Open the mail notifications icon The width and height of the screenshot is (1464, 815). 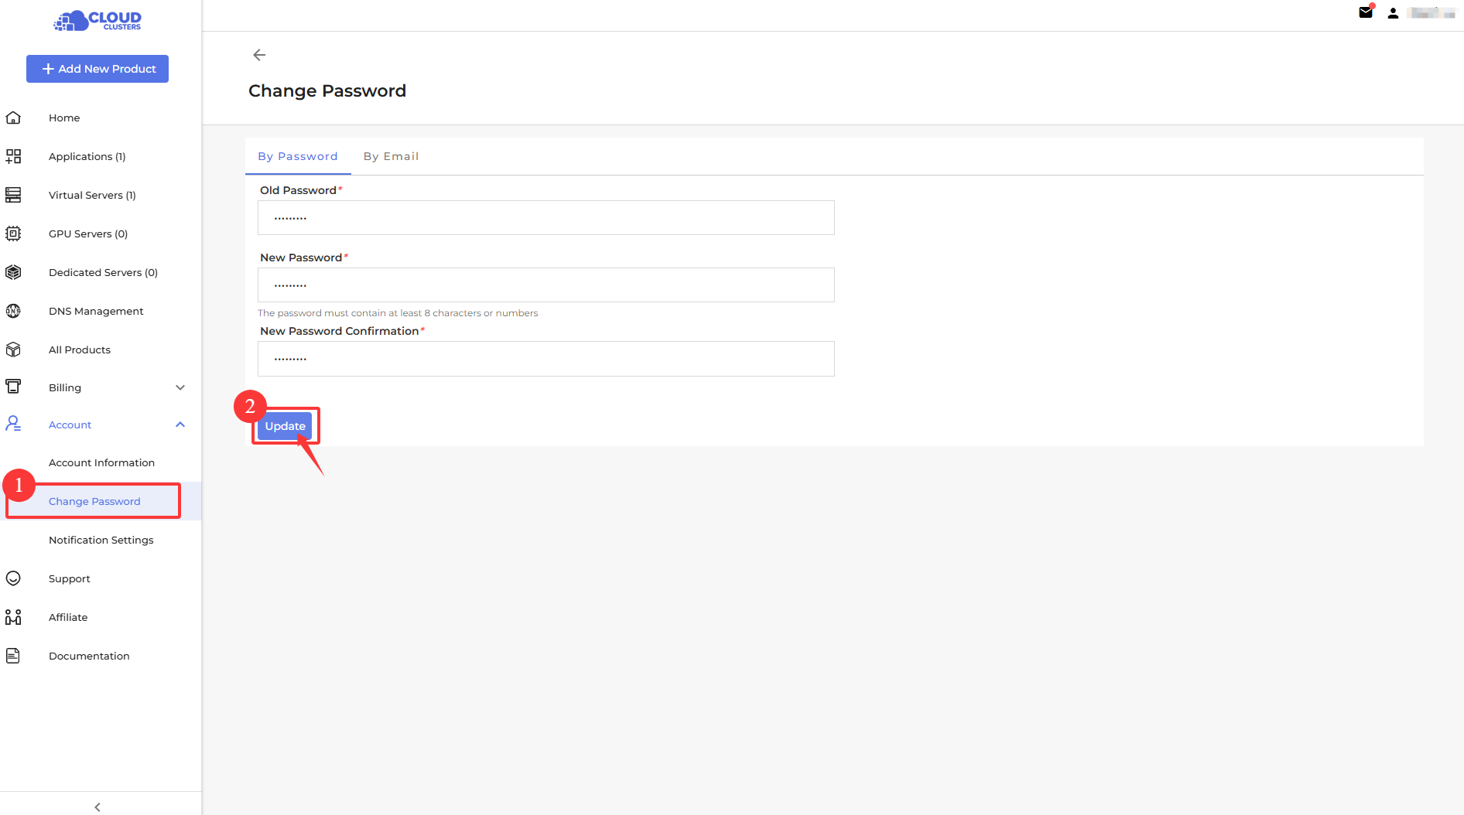coord(1366,12)
